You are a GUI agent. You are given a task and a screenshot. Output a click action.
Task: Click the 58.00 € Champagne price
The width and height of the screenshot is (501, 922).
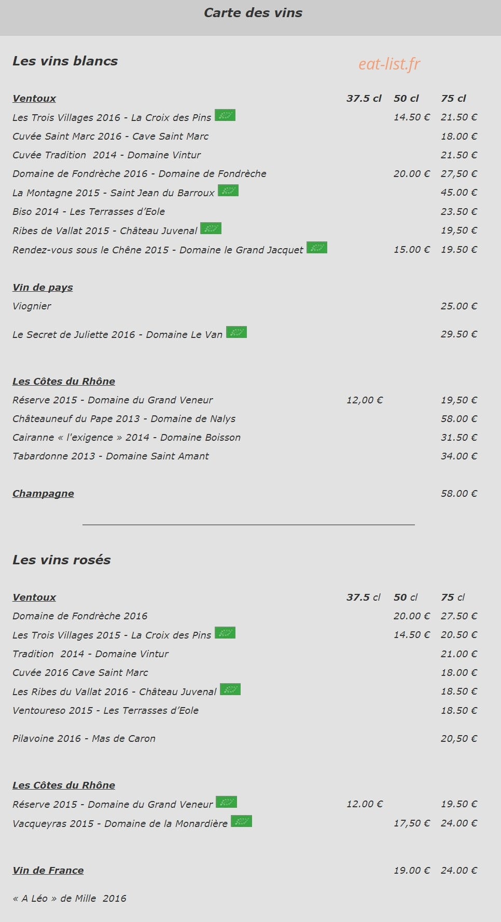pos(459,494)
